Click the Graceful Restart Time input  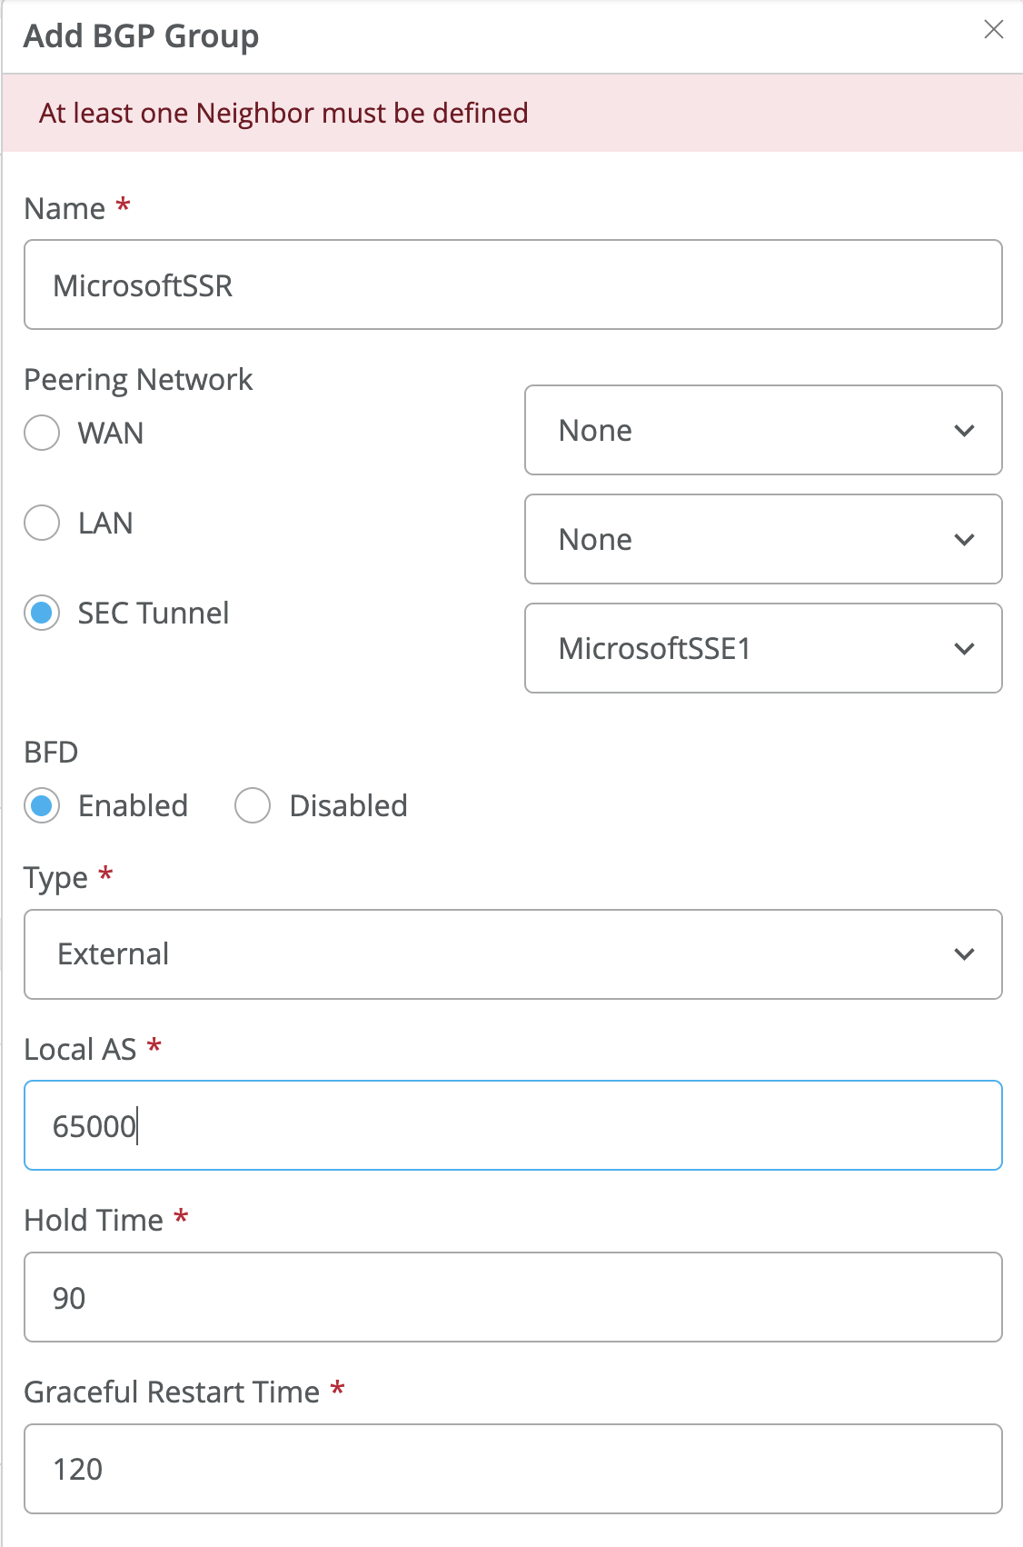(x=512, y=1469)
